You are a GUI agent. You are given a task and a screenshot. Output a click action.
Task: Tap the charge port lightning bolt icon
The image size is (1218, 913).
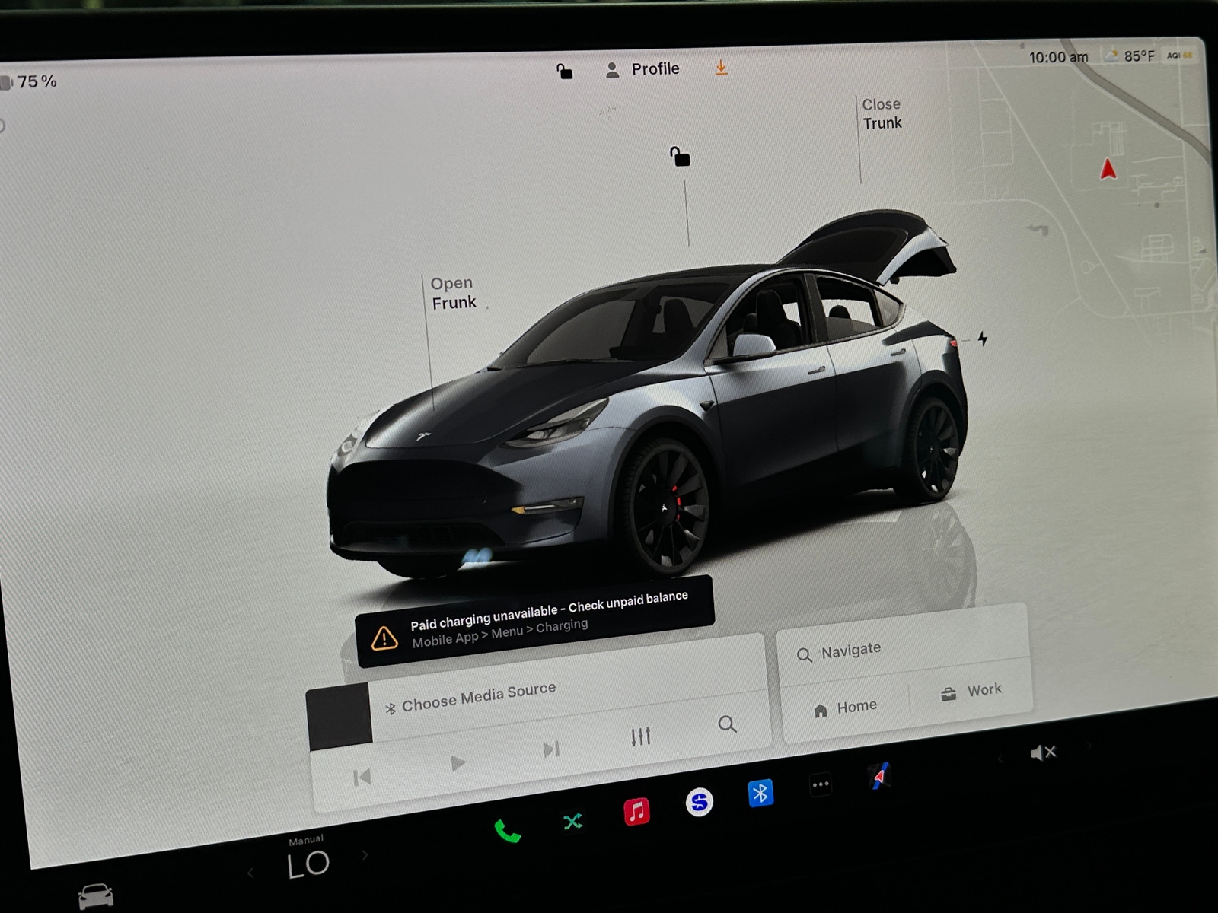(x=983, y=338)
